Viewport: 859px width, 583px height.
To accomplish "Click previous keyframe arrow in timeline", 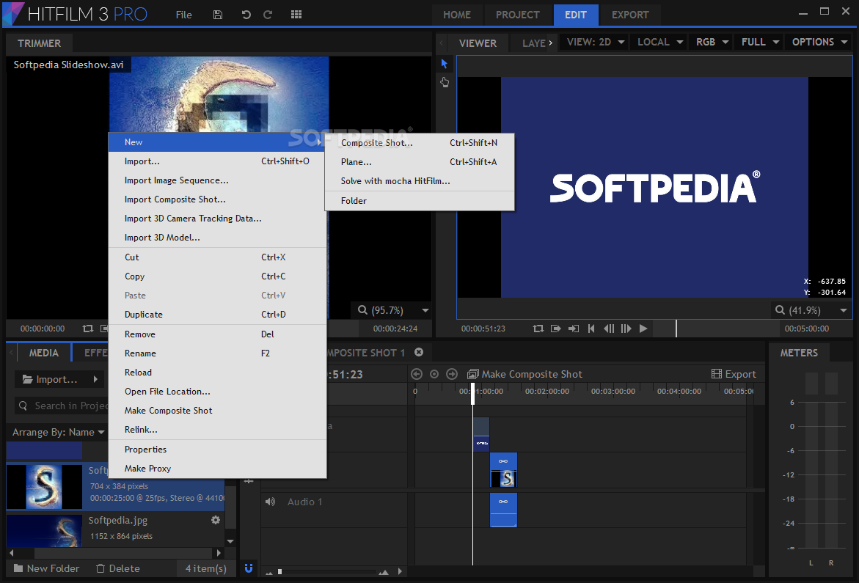I will pyautogui.click(x=417, y=374).
